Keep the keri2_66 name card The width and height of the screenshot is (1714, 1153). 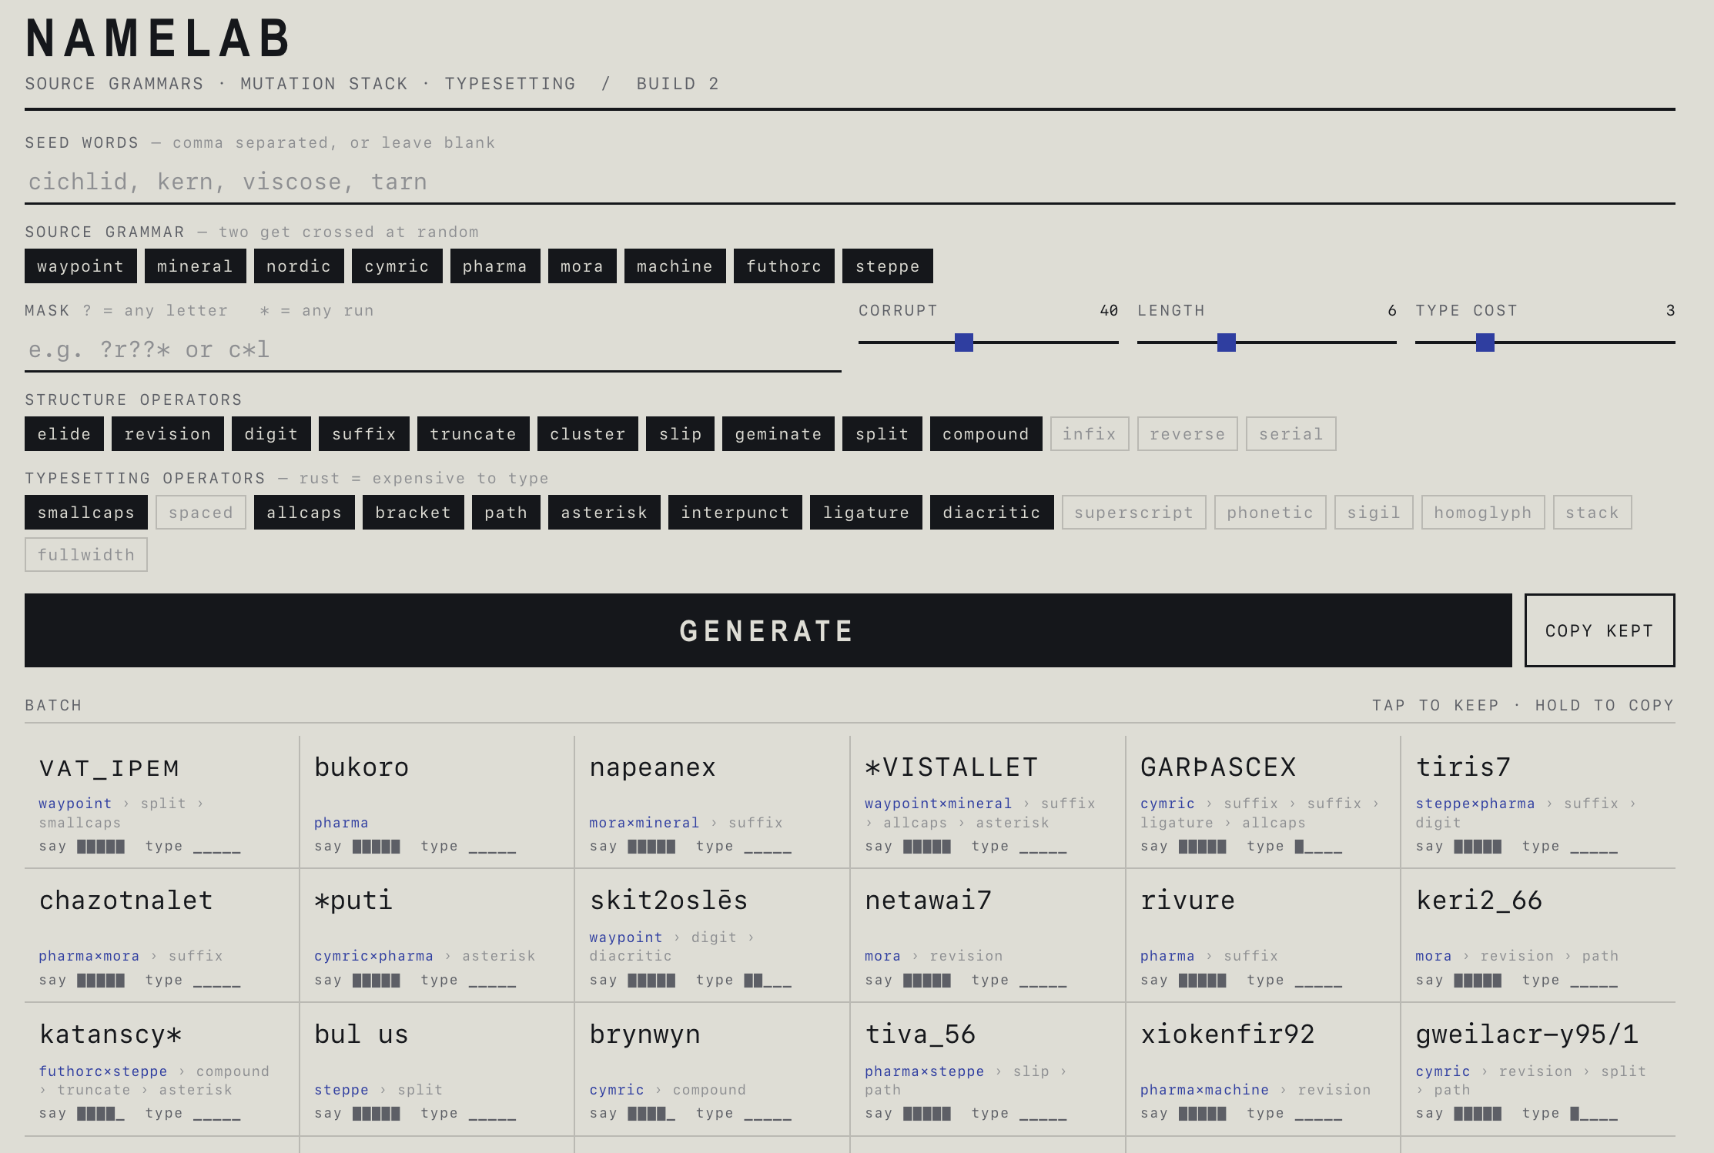click(x=1538, y=936)
